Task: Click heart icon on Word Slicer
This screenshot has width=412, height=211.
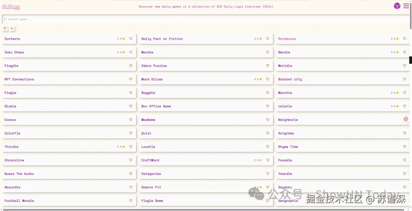Action: 267,79
